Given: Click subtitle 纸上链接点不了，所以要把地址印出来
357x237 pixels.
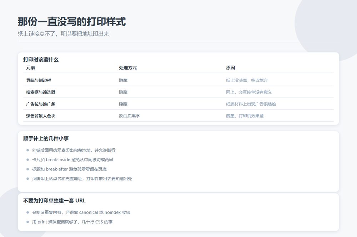Looking at the screenshot, I should click(63, 34).
